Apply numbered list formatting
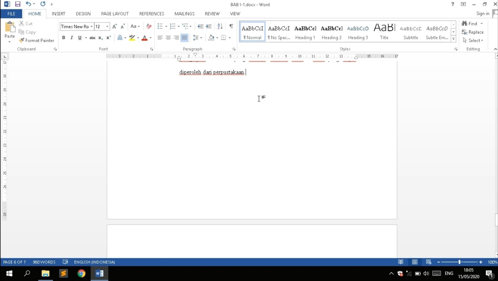This screenshot has height=281, width=498. point(173,26)
